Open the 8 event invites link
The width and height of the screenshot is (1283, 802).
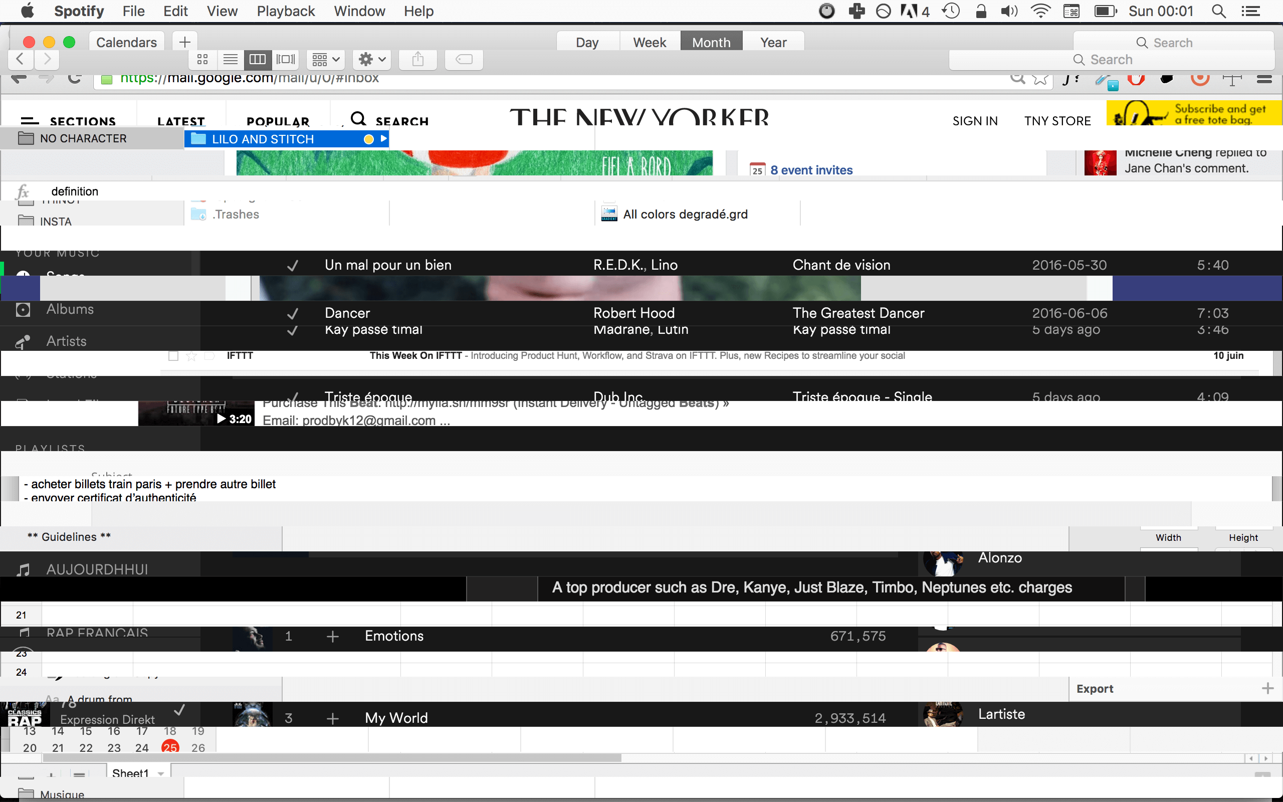click(x=812, y=170)
